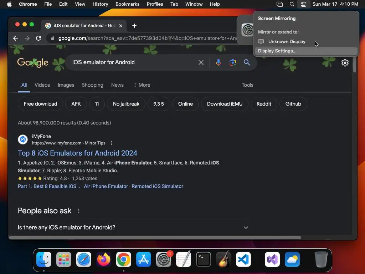Switch to the Images results tab
Image resolution: width=365 pixels, height=274 pixels.
tap(66, 85)
